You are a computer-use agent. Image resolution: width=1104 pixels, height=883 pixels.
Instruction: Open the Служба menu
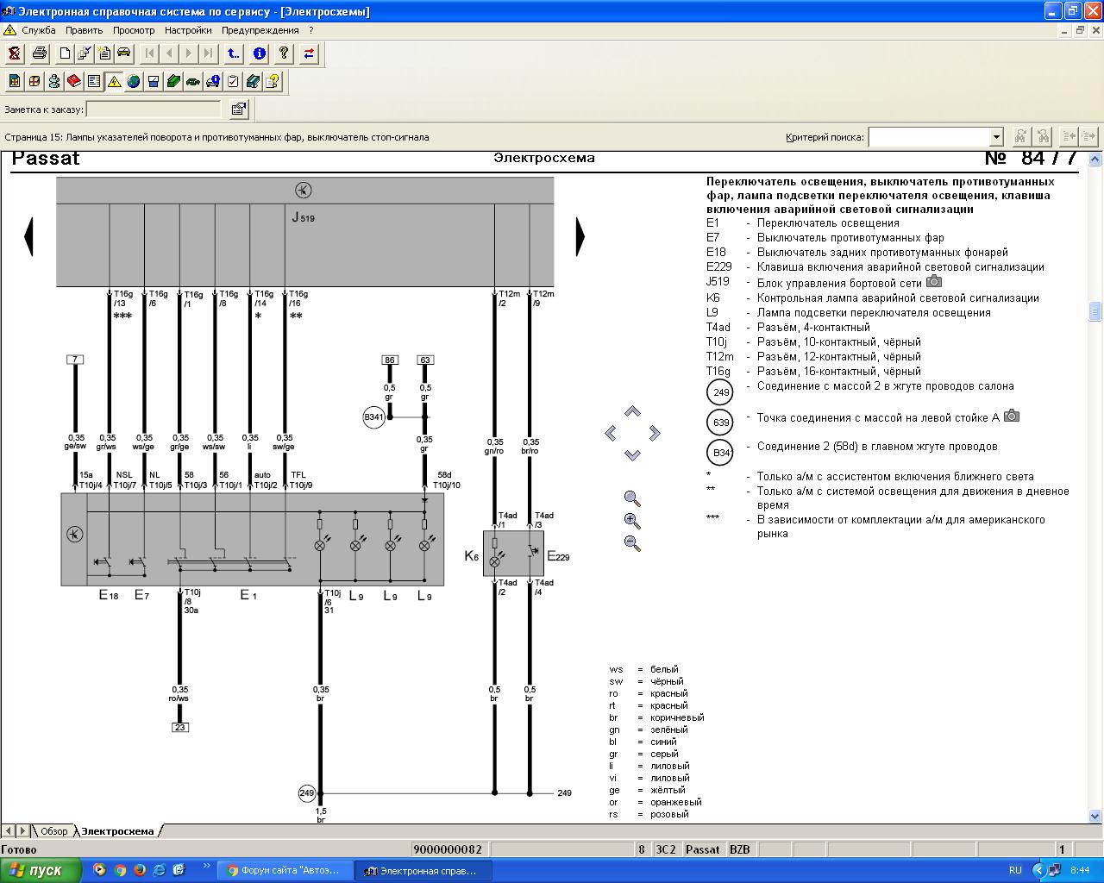(x=39, y=30)
